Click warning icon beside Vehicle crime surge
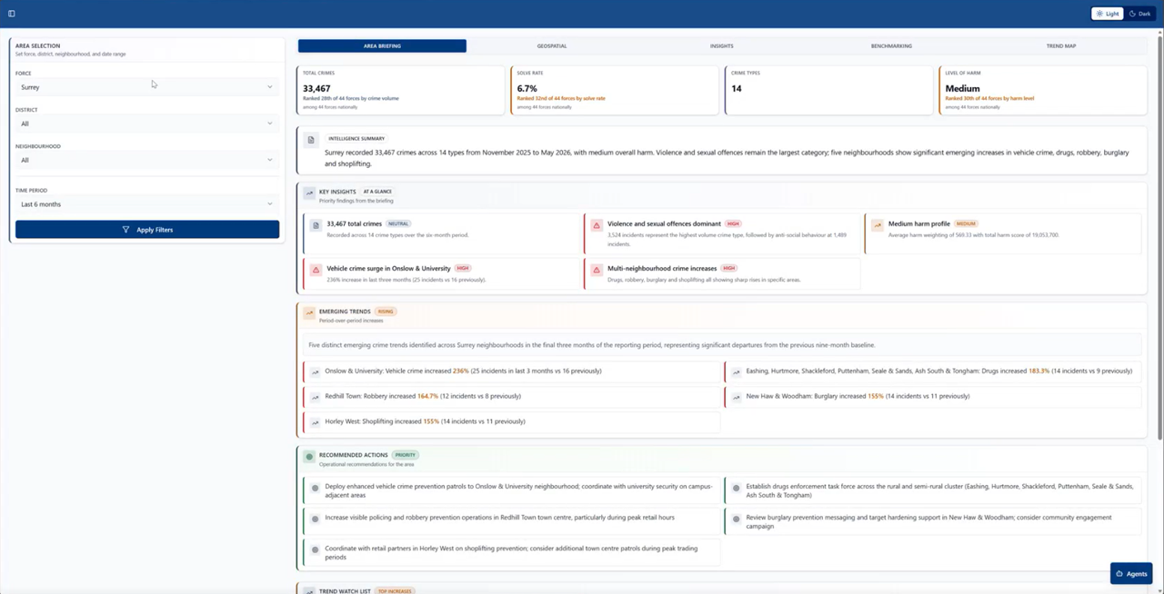Image resolution: width=1164 pixels, height=594 pixels. tap(316, 270)
